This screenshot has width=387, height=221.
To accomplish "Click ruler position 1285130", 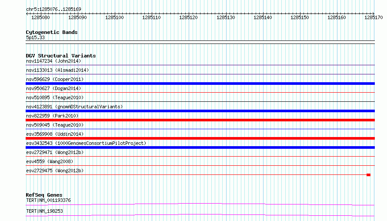I will click(226, 17).
